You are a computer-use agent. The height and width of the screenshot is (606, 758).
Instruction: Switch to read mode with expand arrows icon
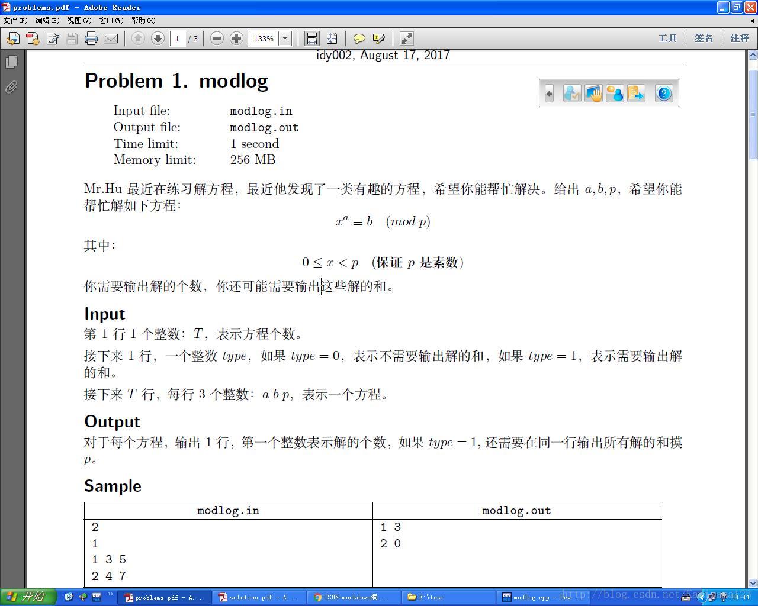(406, 38)
